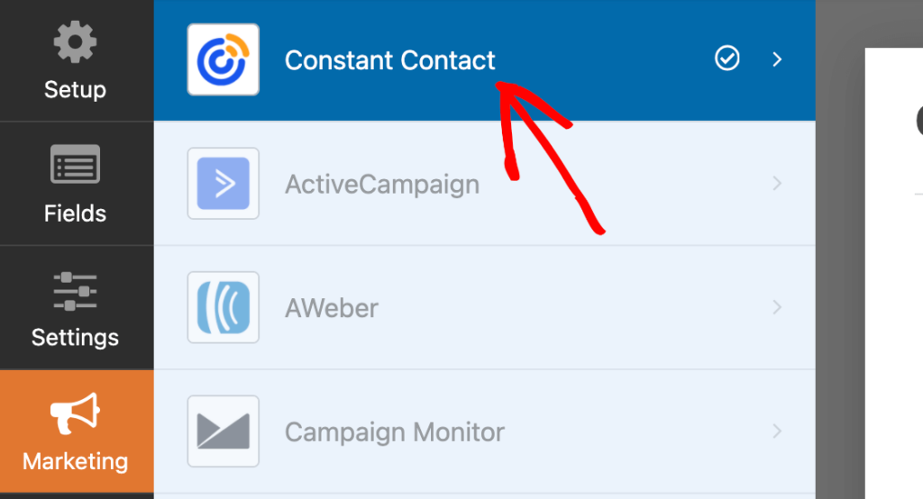Click the Constant Contact connected checkmark
This screenshot has width=923, height=499.
(727, 59)
